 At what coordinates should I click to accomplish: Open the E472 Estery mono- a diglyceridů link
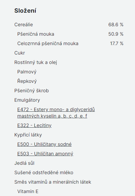point(56,113)
